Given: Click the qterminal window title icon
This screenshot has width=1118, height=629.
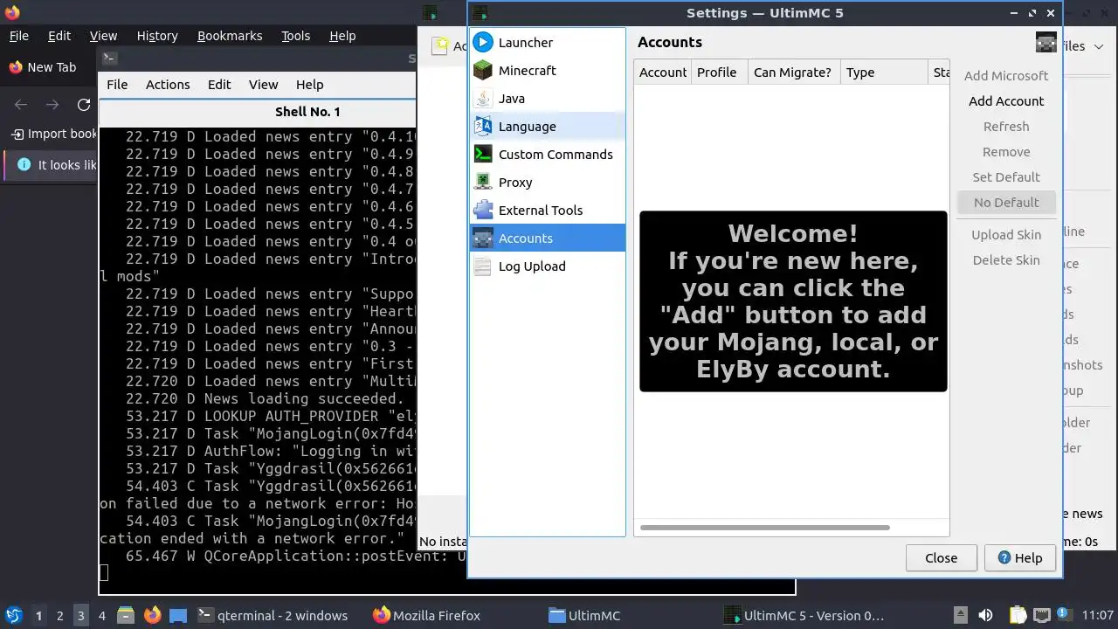Looking at the screenshot, I should [109, 59].
